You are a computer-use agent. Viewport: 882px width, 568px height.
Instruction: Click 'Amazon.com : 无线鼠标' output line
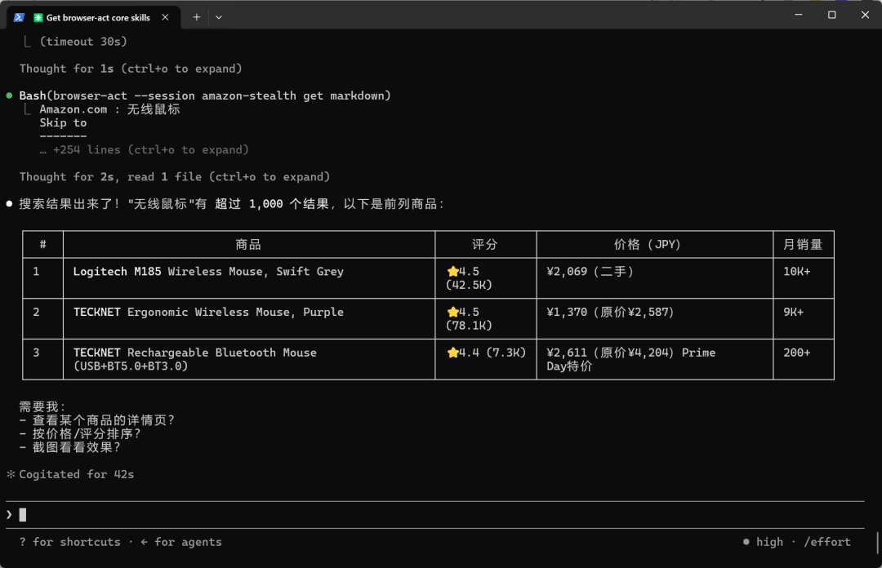point(109,109)
